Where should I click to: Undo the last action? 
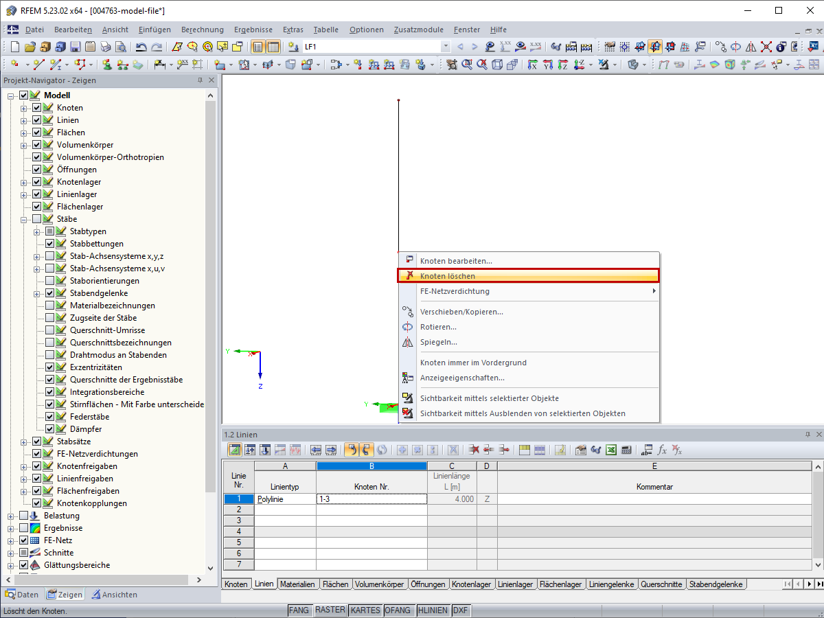[x=141, y=47]
